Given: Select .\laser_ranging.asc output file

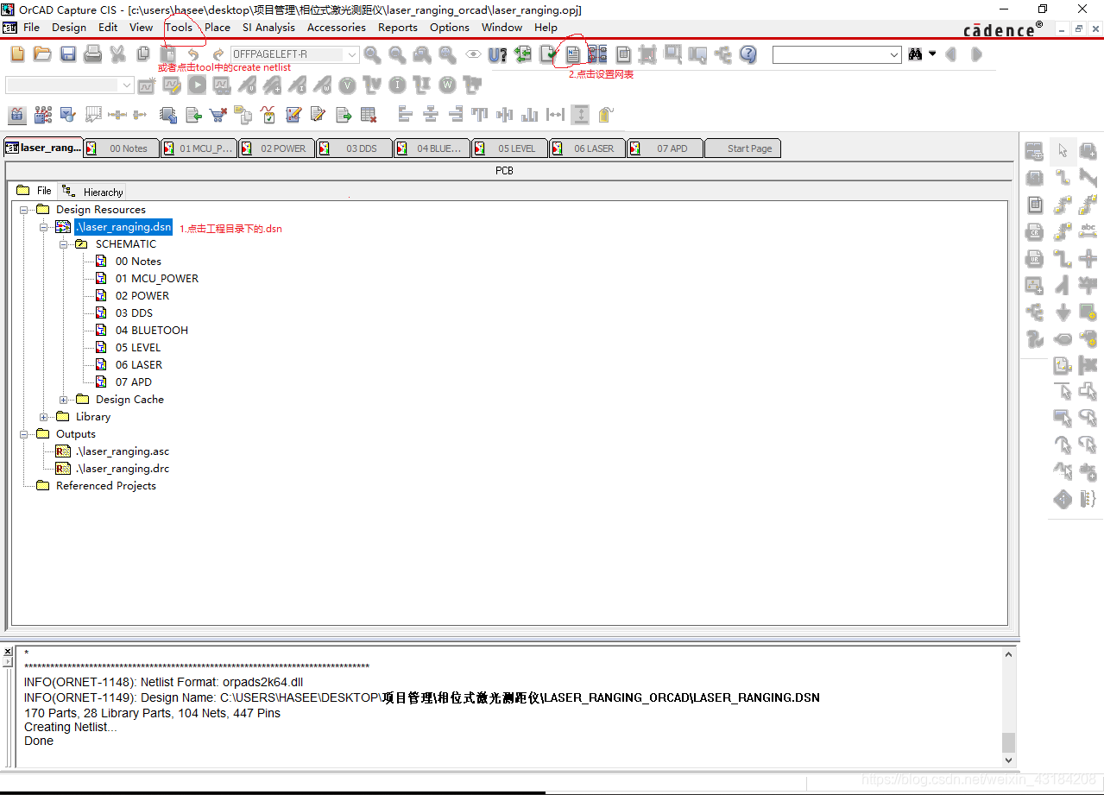Looking at the screenshot, I should [122, 451].
